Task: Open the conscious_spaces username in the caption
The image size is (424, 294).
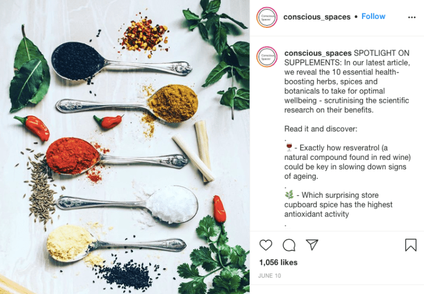Action: (x=318, y=53)
